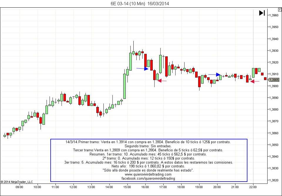This screenshot has height=196, width=282.
Task: Click the skip-to-end arrow icon
Action: tap(262, 13)
